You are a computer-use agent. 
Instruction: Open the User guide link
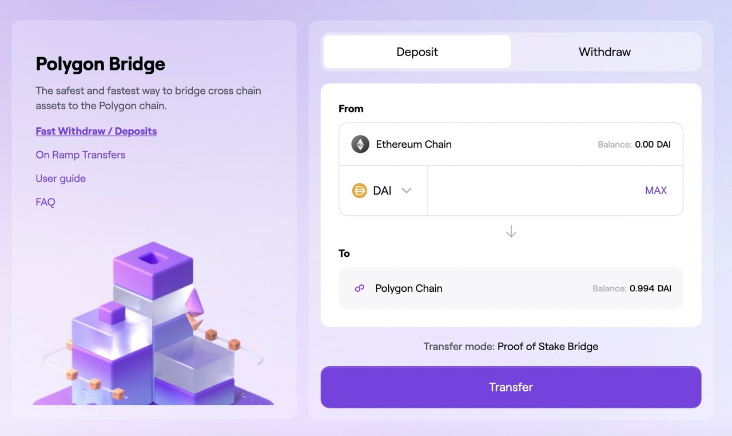(61, 179)
